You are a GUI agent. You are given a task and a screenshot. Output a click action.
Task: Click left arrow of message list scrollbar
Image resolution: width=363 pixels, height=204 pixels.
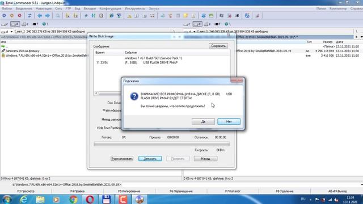click(96, 93)
